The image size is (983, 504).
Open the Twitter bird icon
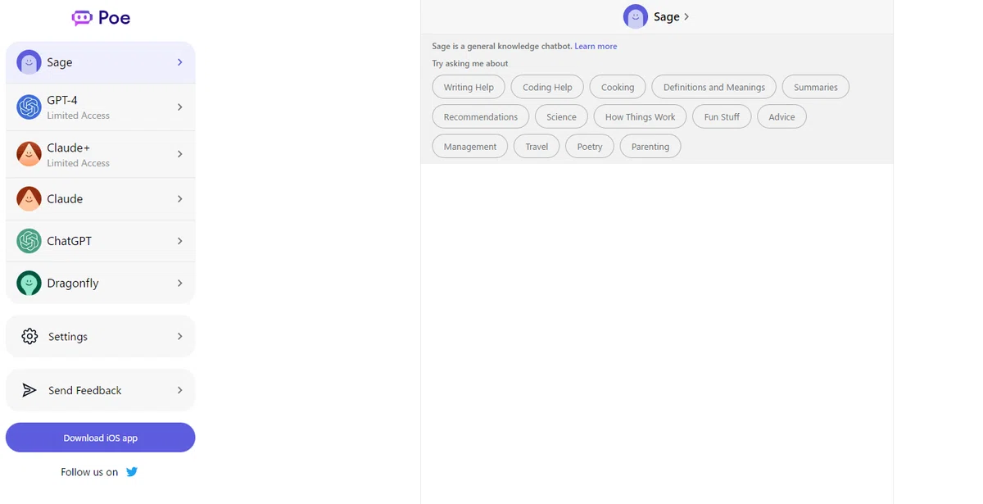point(132,472)
